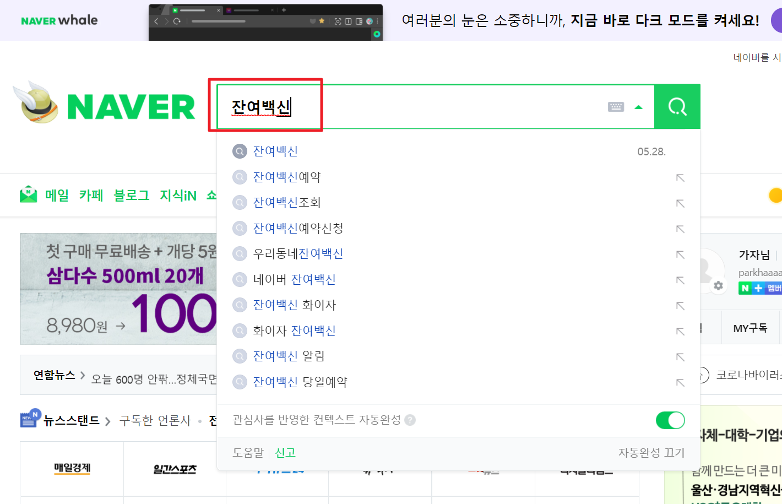Select the 잔여백신 당일예약 suggestion
The image size is (782, 504).
(x=300, y=382)
